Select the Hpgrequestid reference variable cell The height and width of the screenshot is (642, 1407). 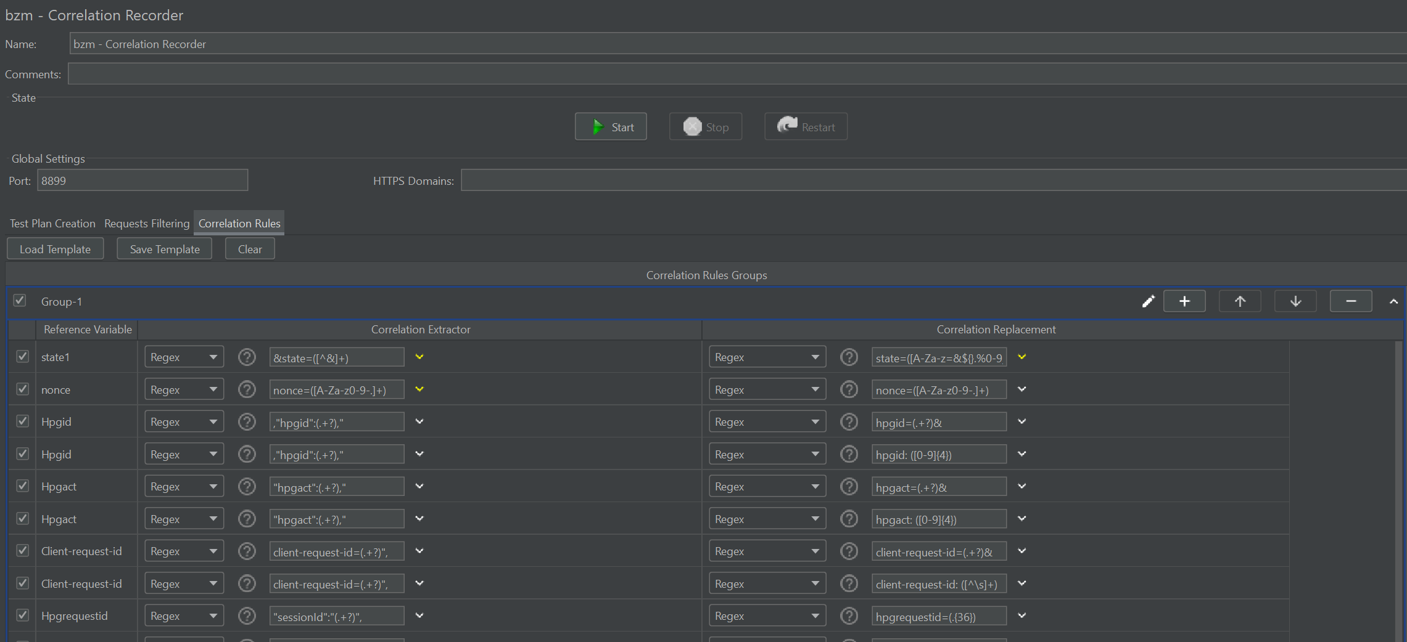point(86,616)
